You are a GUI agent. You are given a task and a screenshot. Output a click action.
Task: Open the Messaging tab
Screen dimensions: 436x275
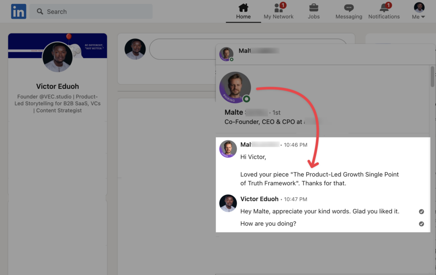349,11
